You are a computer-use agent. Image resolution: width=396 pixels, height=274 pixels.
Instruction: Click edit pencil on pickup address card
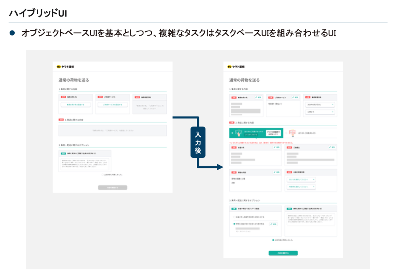point(258,97)
